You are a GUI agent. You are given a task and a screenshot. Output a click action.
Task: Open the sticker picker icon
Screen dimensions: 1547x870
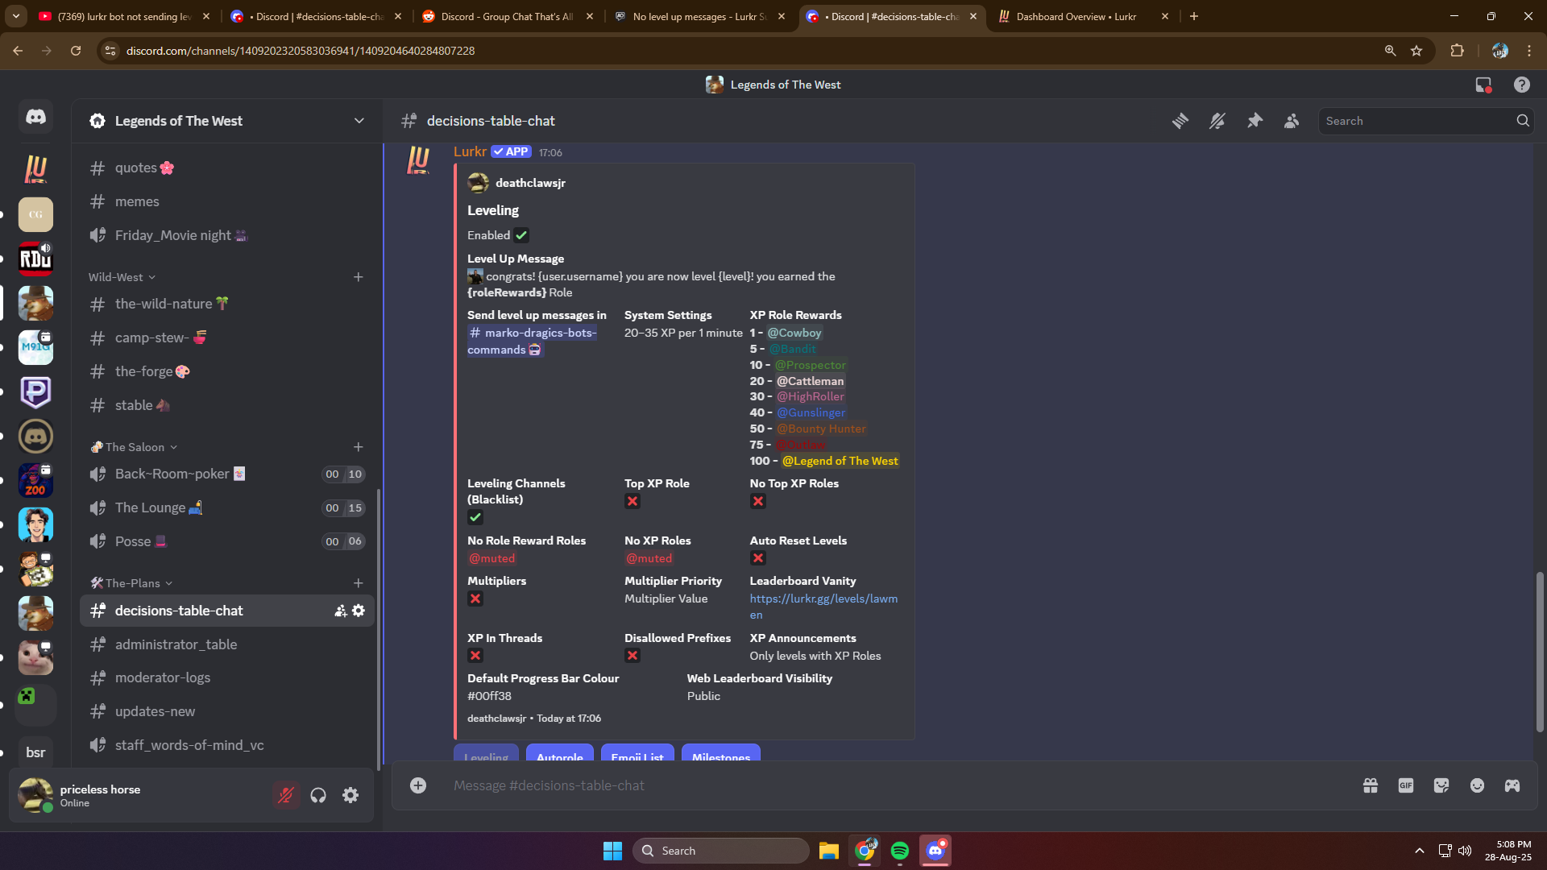tap(1441, 785)
